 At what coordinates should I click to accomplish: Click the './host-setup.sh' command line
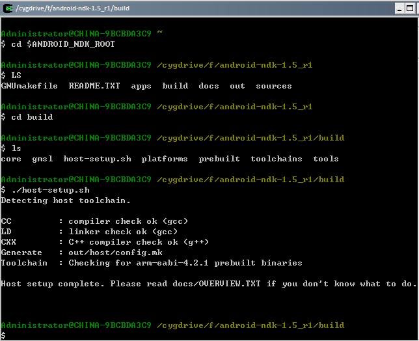tap(45, 190)
